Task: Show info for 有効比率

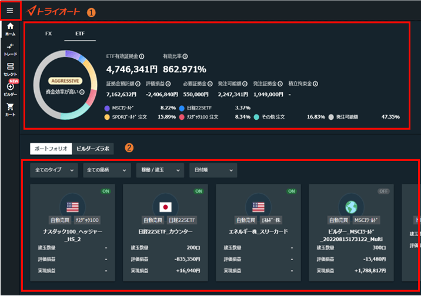Action: (x=185, y=56)
